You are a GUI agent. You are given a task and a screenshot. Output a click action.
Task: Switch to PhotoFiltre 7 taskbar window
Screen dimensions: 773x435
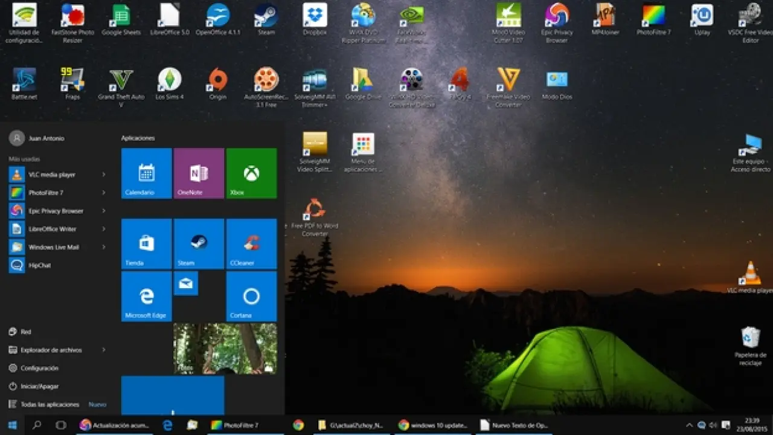coord(236,425)
